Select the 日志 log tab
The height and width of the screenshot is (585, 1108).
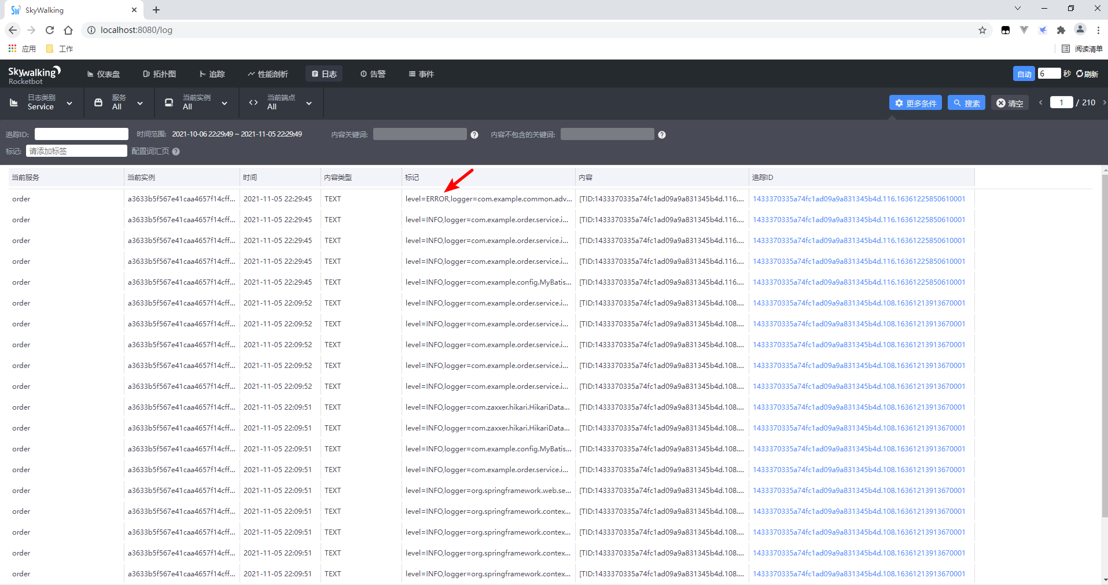(324, 74)
